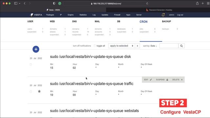Open the Statistics menu item
This screenshot has width=210, height=118.
(x=83, y=15)
